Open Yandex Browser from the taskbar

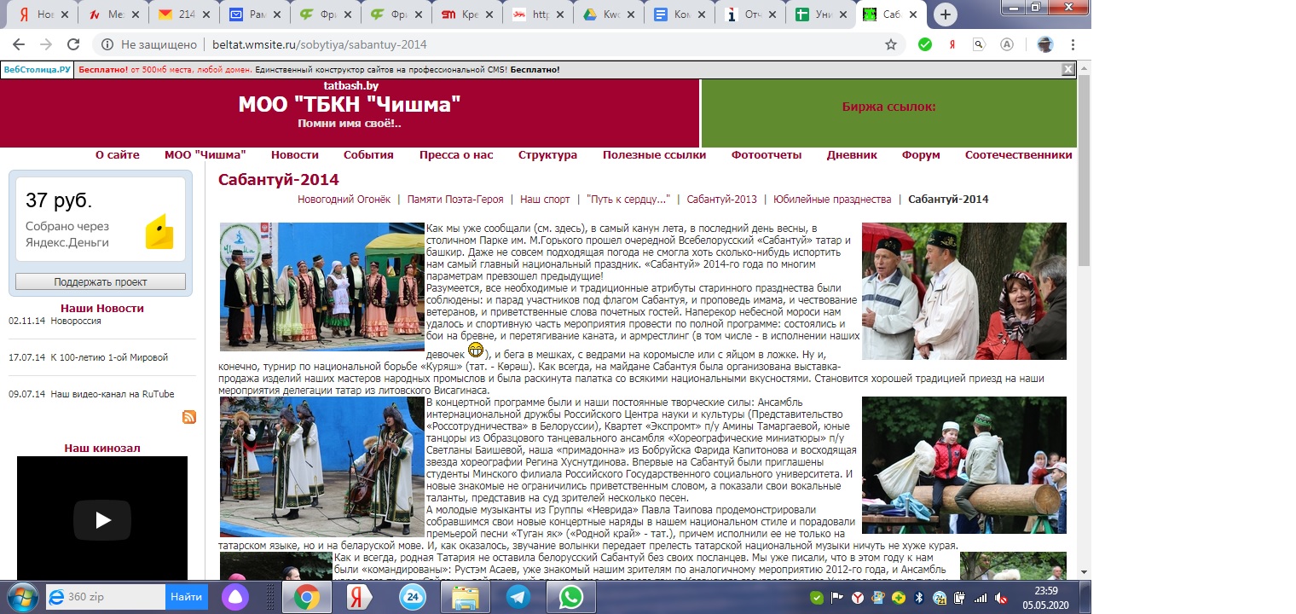pyautogui.click(x=358, y=596)
